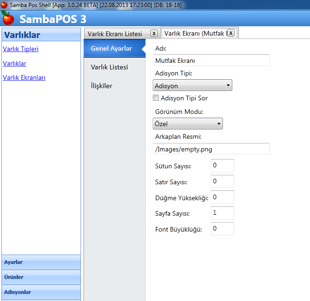Open the Adisyon Tipi dropdown

(x=192, y=86)
